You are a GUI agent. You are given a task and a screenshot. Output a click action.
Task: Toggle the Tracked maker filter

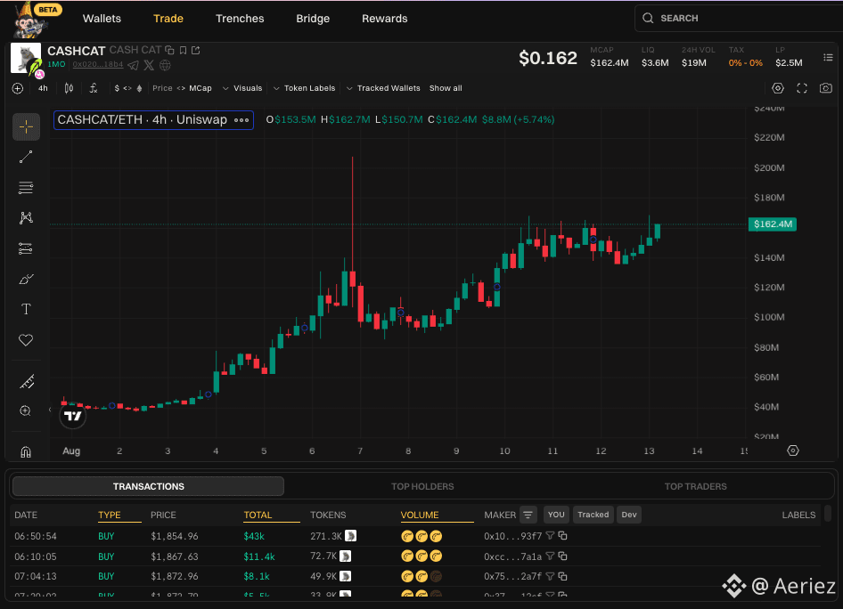593,515
